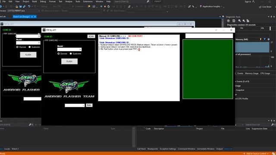Click the Error List search magnifier icon
Image resolution: width=276 pixels, height=155 pixels.
pos(273,124)
